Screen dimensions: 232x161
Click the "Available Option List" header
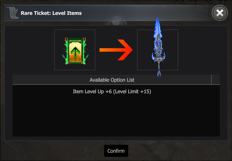click(112, 80)
